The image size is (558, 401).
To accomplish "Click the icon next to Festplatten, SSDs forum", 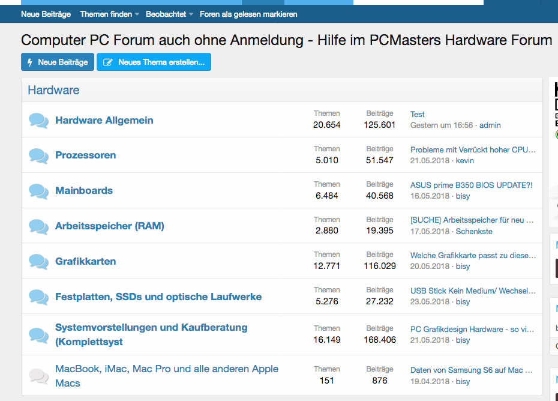I will [x=38, y=297].
